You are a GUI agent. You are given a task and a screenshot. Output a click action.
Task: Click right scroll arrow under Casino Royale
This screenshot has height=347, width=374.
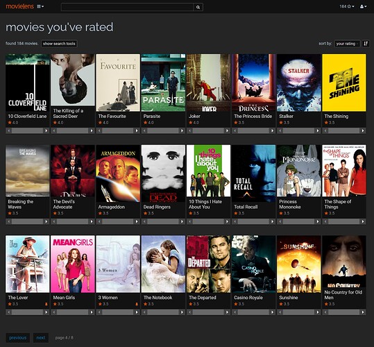(x=273, y=312)
